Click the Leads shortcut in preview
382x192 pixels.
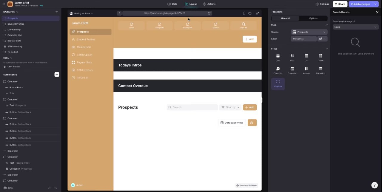[x=132, y=25]
